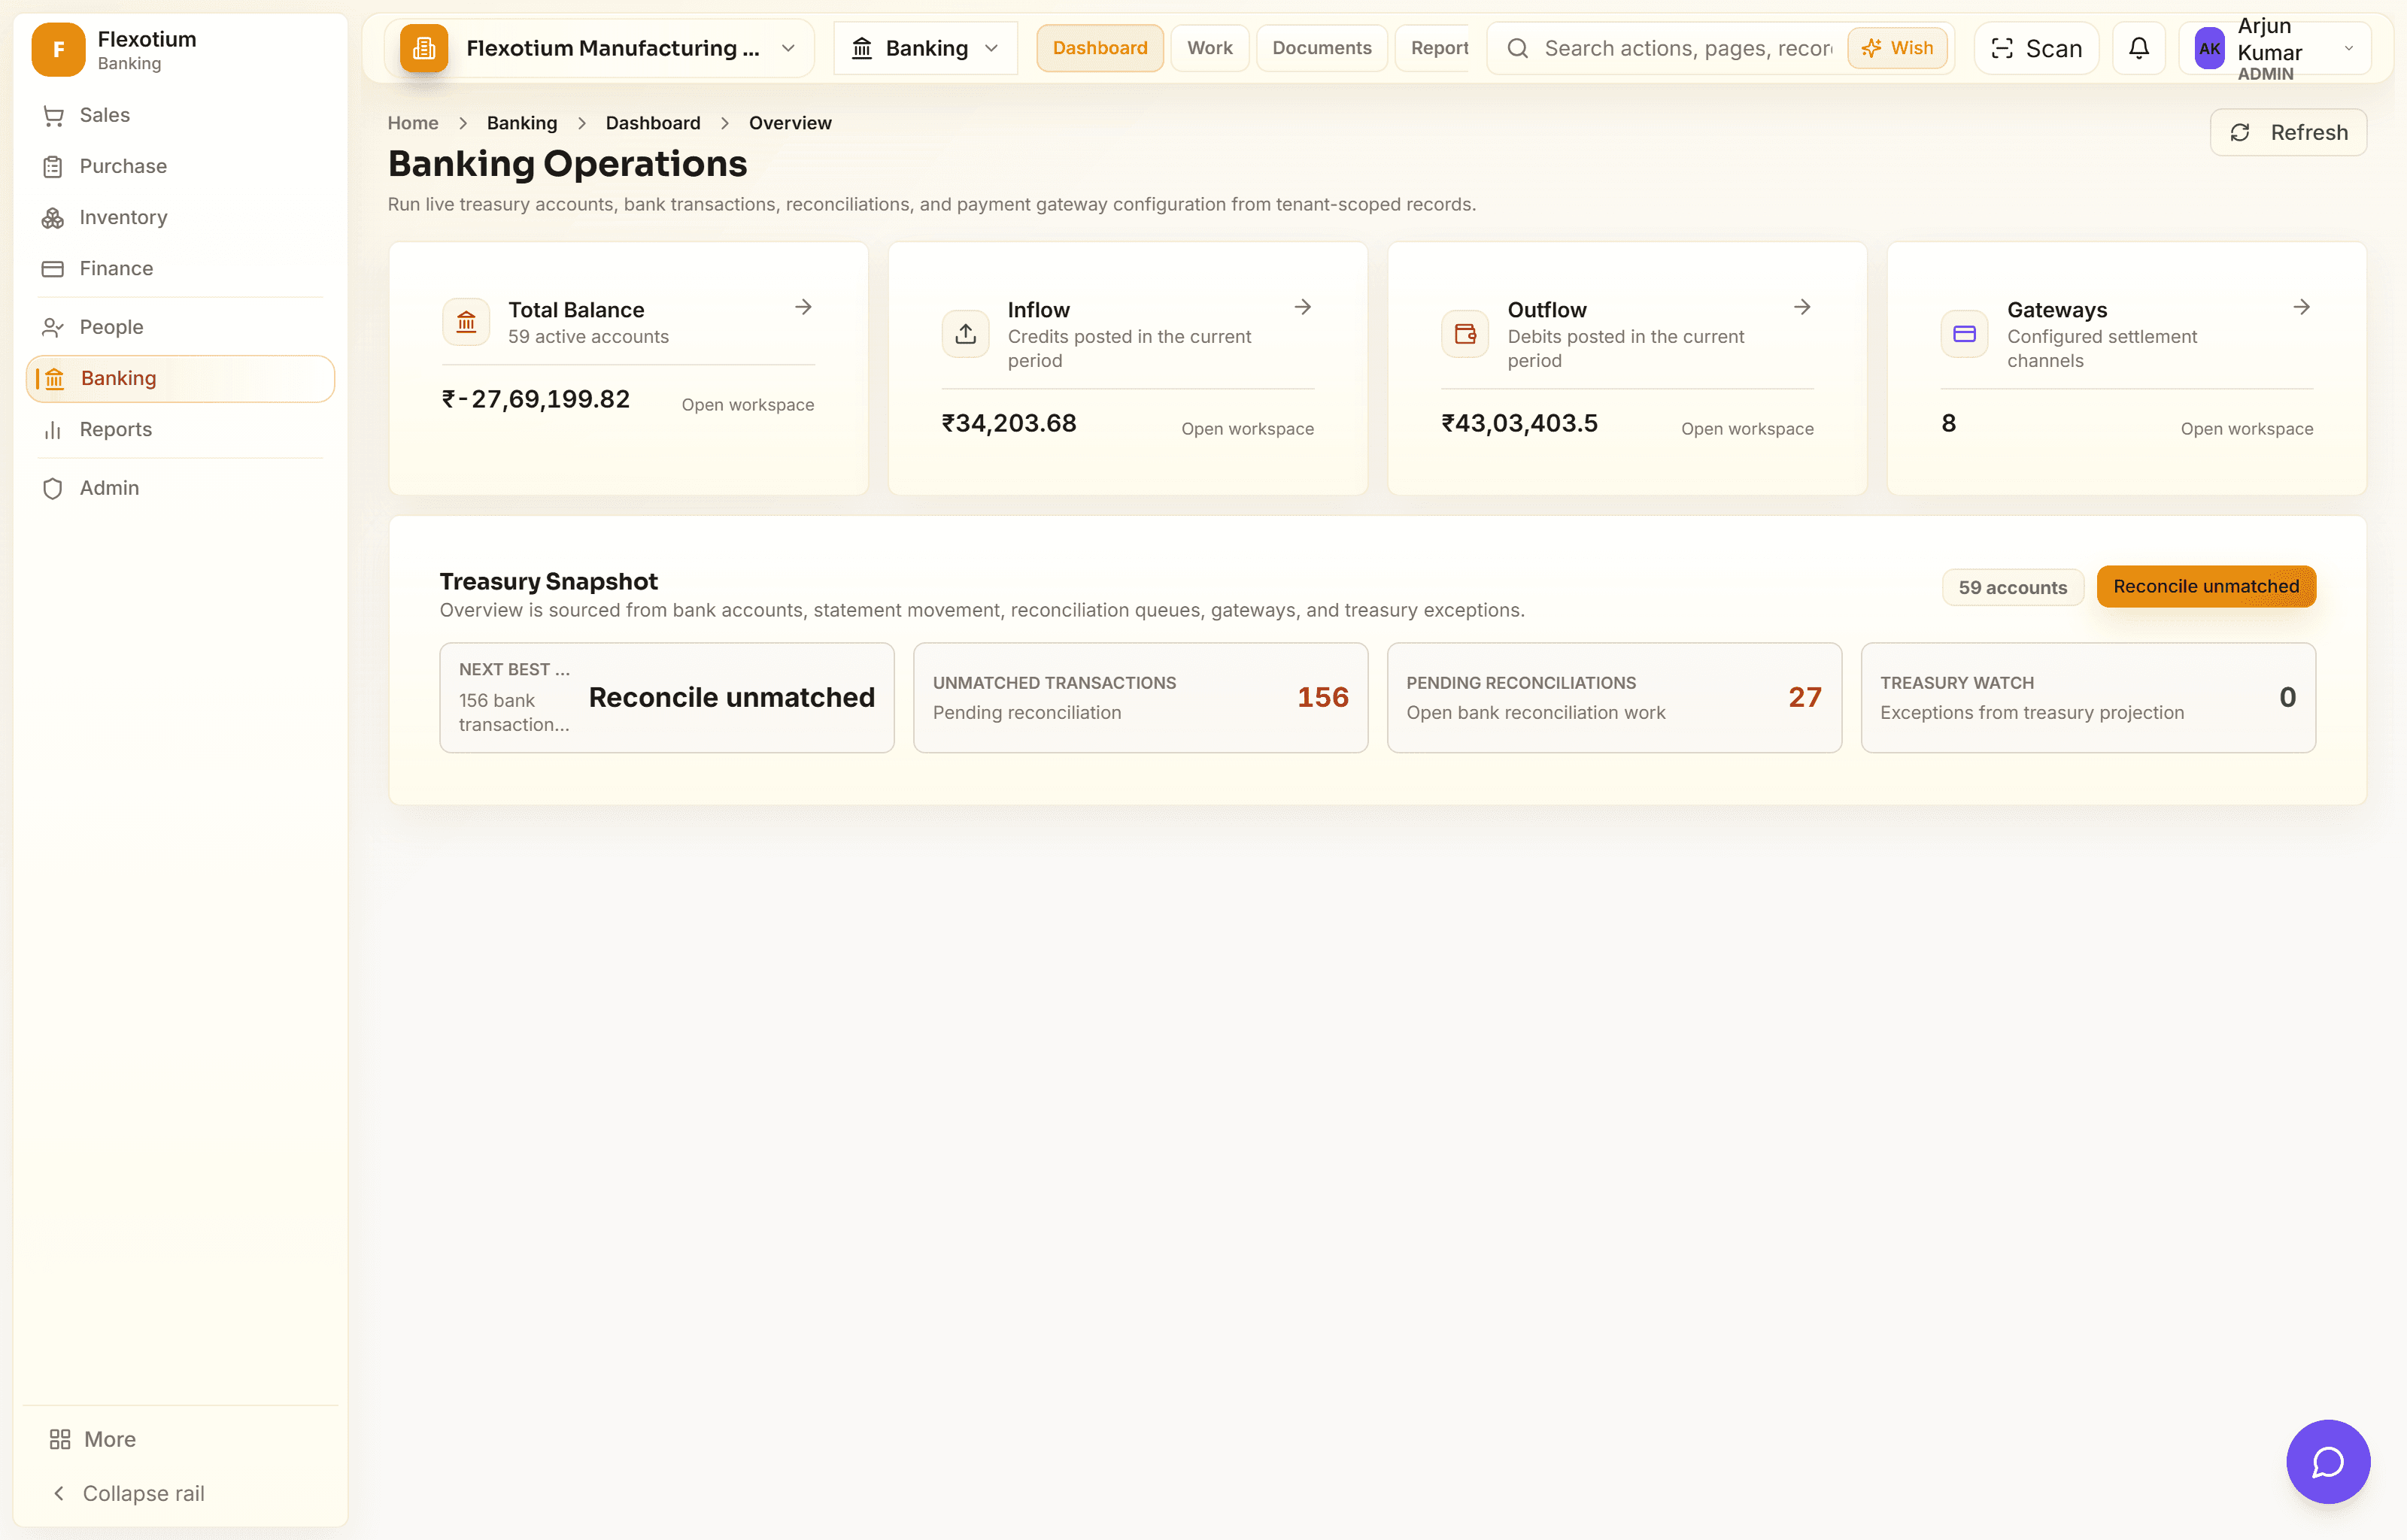The image size is (2407, 1540).
Task: Open notifications bell
Action: point(2138,48)
